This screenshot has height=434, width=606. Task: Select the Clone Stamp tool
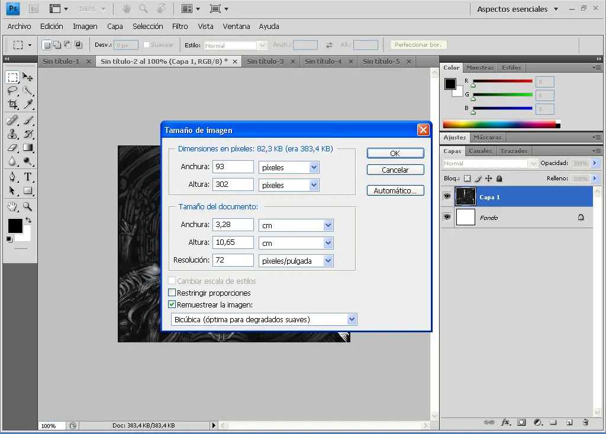[13, 134]
